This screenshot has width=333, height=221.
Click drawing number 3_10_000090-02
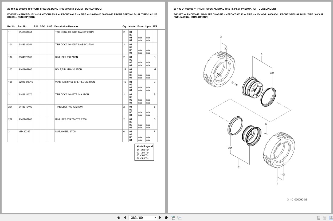click(297, 200)
